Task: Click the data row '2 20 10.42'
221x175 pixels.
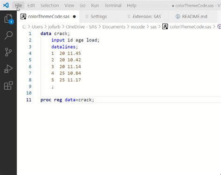Action: [x=66, y=60]
